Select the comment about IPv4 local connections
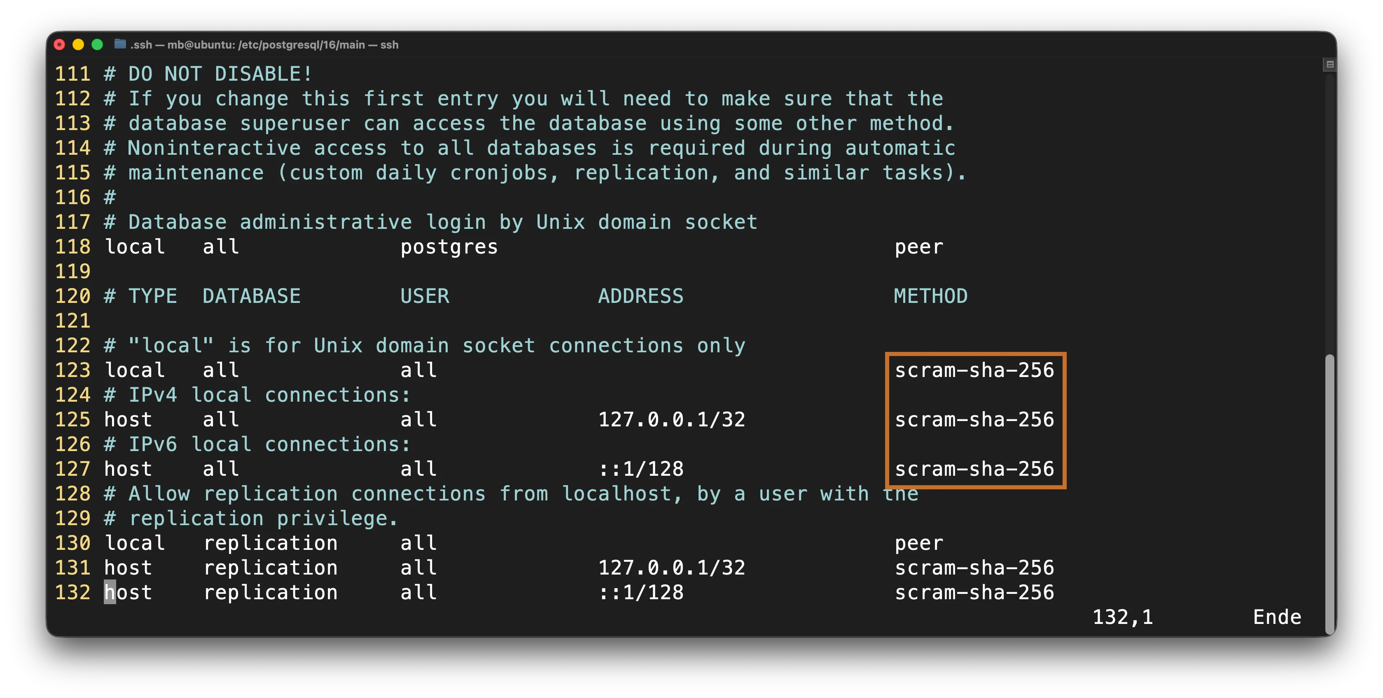 coord(257,394)
